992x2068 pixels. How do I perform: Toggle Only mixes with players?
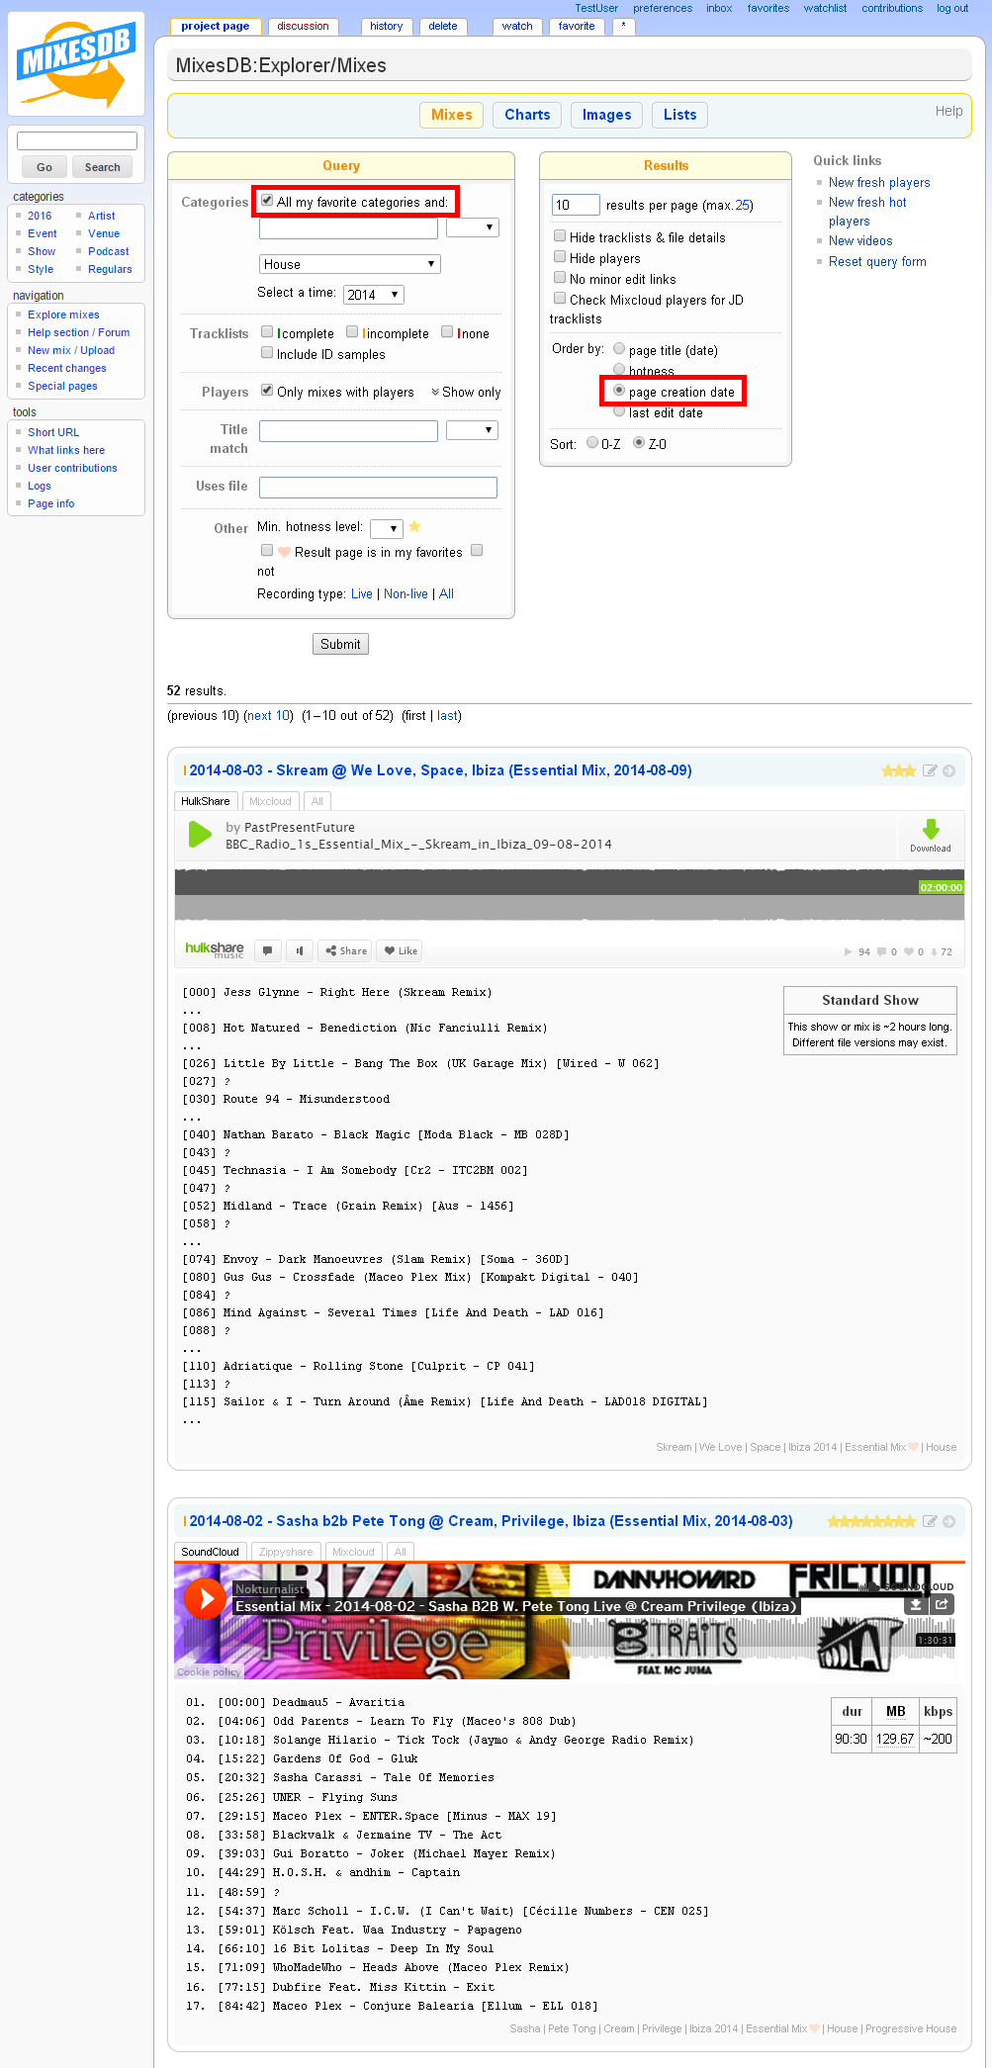pyautogui.click(x=267, y=391)
